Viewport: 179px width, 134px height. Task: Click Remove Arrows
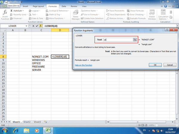[115, 18]
